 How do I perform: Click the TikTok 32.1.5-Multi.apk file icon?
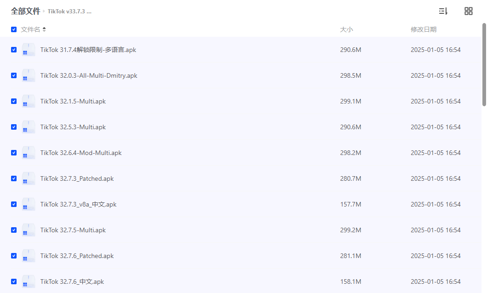pyautogui.click(x=29, y=101)
